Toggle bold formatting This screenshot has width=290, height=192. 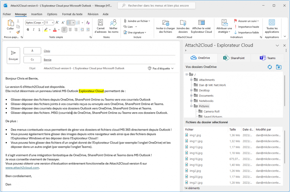click(28, 30)
